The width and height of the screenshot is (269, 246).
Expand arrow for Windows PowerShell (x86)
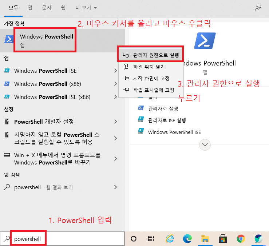116,84
